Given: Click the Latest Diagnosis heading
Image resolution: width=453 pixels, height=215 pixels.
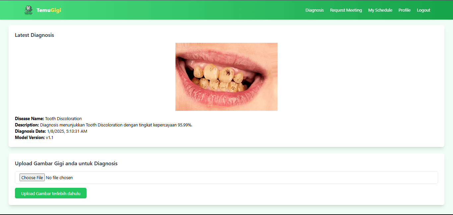Looking at the screenshot, I should coord(34,35).
